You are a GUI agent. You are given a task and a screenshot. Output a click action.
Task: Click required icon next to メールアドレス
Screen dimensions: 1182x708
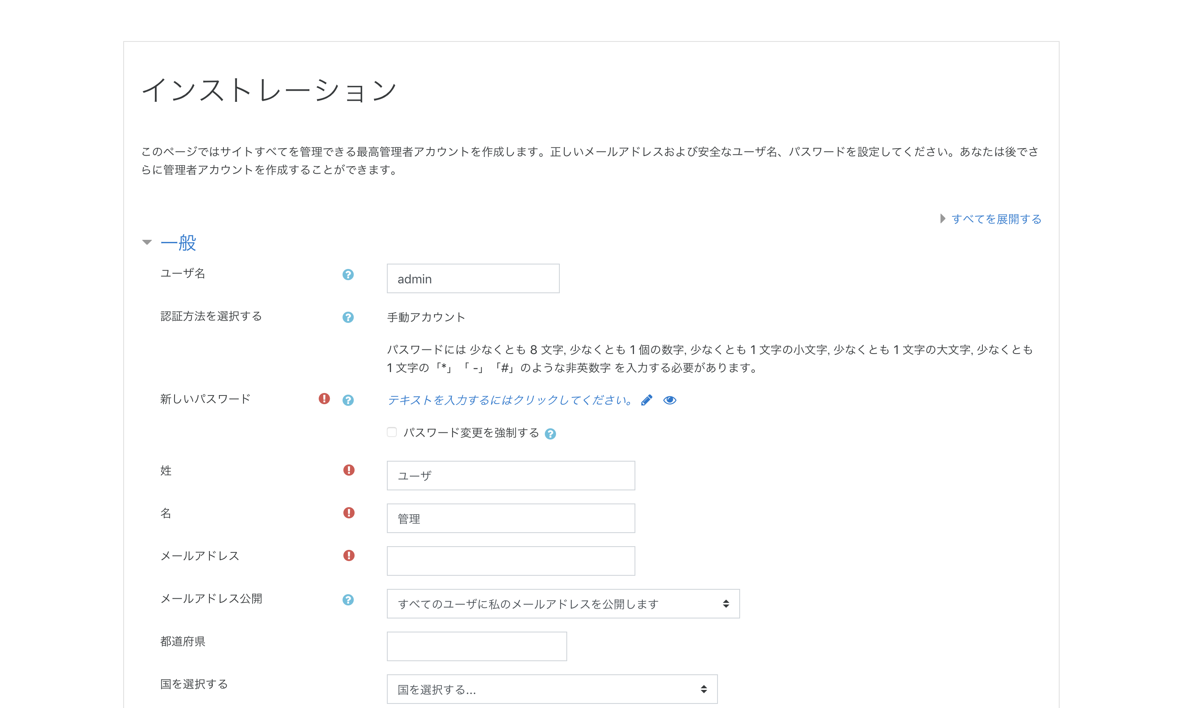click(349, 555)
